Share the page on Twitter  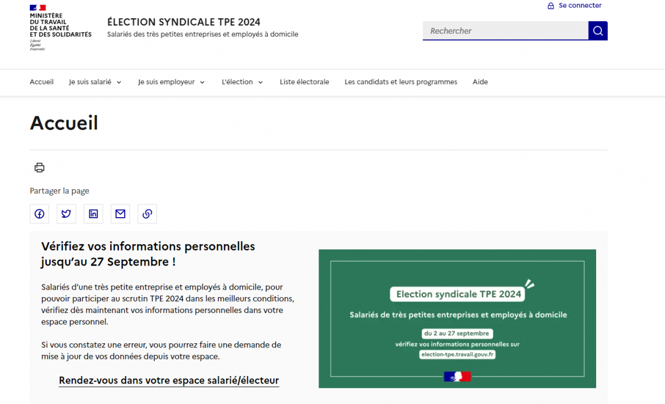[x=66, y=214]
